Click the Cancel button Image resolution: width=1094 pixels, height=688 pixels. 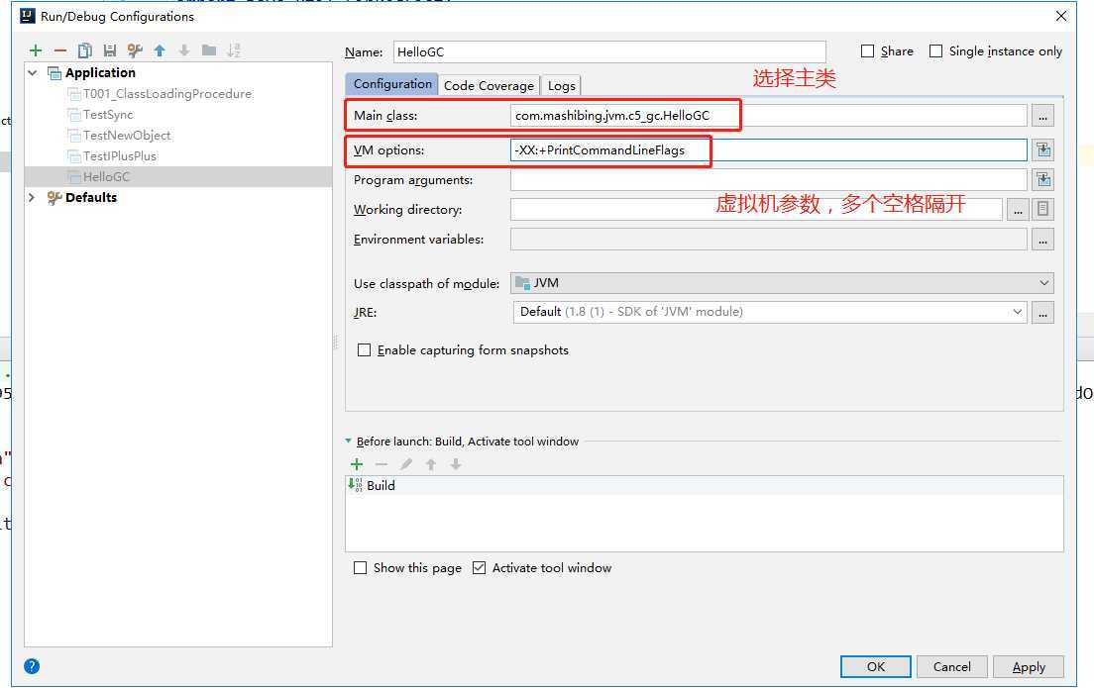[951, 666]
